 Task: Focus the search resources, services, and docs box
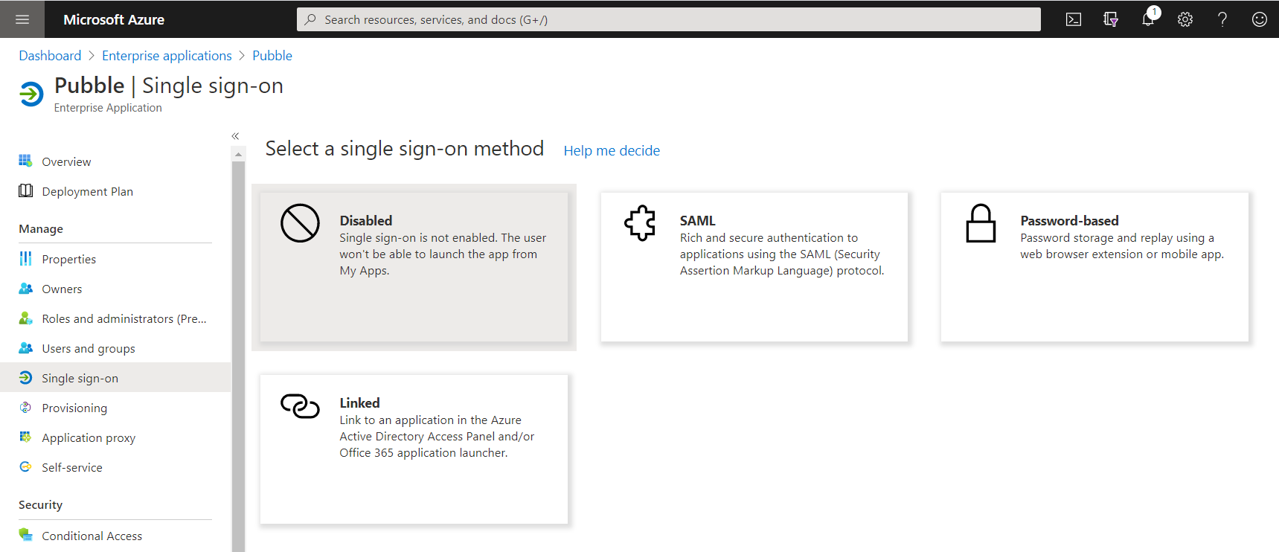pos(669,19)
